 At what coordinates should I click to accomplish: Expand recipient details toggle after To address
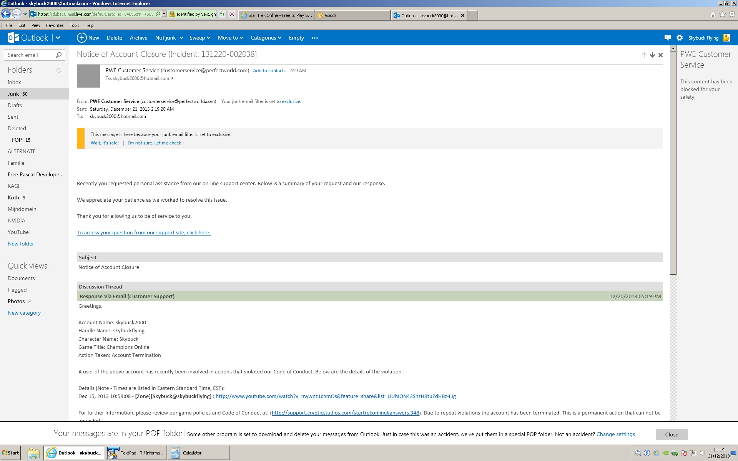coord(172,78)
